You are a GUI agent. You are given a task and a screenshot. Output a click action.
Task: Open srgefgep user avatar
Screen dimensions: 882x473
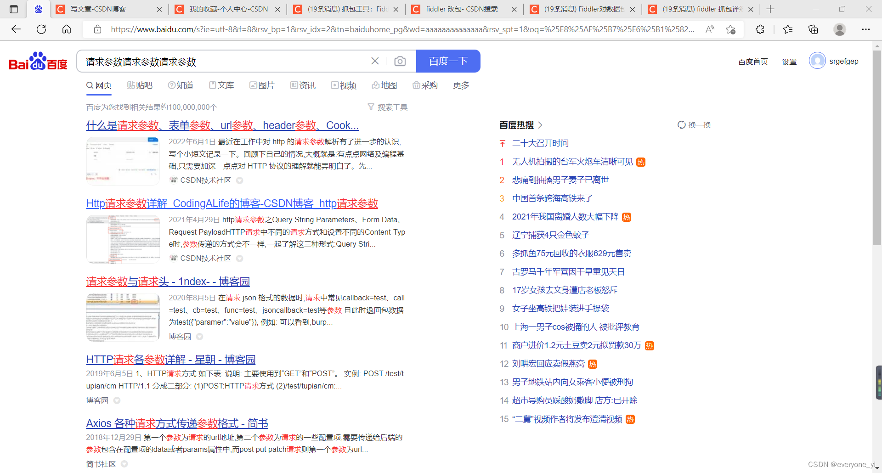(817, 61)
